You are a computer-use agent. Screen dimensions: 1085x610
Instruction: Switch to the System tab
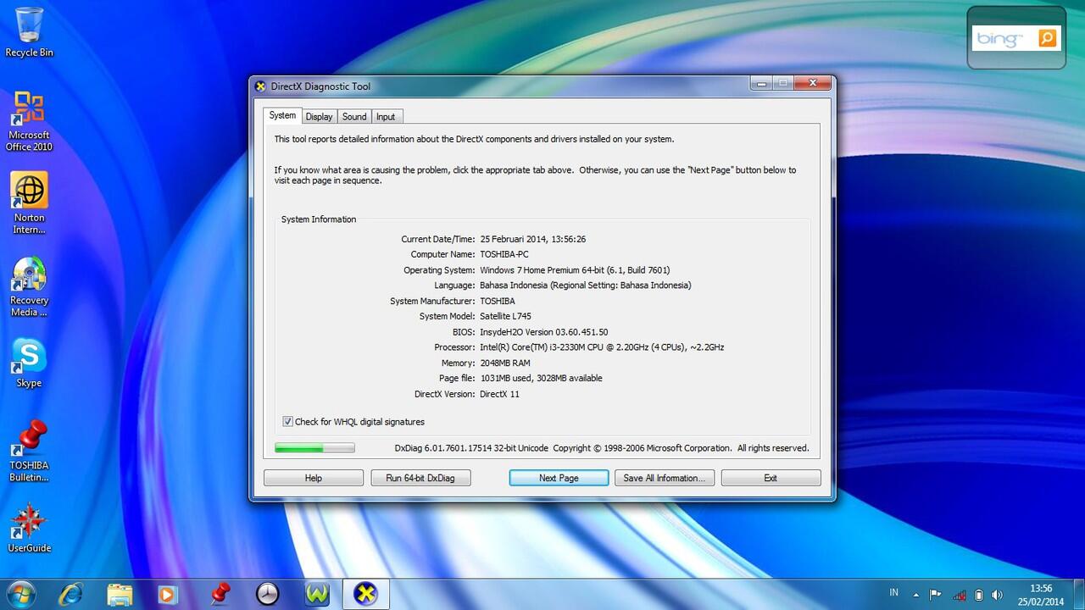(282, 116)
